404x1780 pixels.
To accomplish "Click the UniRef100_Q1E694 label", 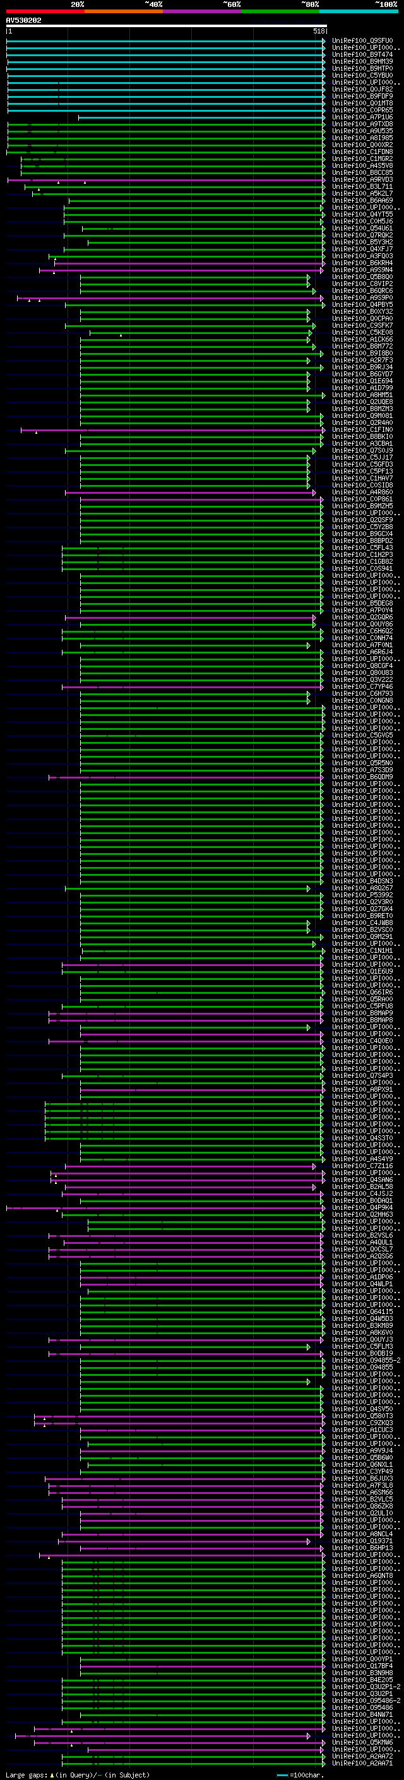I will click(x=362, y=381).
